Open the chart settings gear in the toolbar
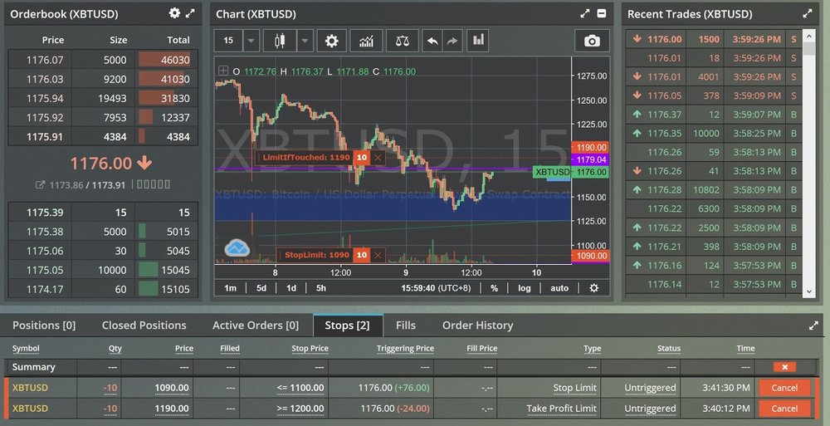The width and height of the screenshot is (830, 426). [x=332, y=41]
